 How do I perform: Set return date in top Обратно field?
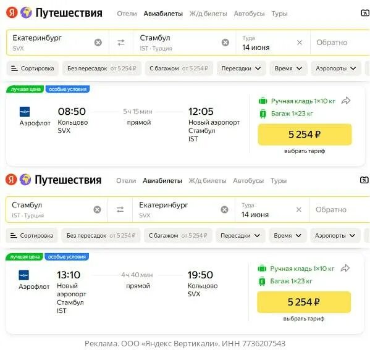(x=340, y=43)
